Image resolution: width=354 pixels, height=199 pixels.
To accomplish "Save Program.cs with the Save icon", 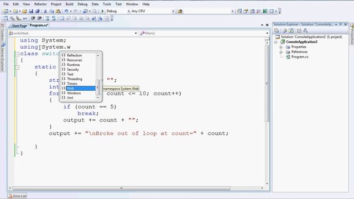I will click(31, 11).
